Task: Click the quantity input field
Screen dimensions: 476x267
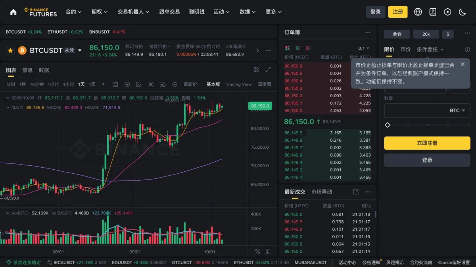Action: 427,111
